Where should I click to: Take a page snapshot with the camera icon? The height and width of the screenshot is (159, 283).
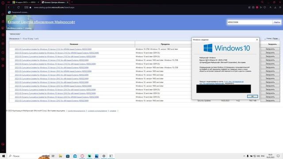coord(253,8)
